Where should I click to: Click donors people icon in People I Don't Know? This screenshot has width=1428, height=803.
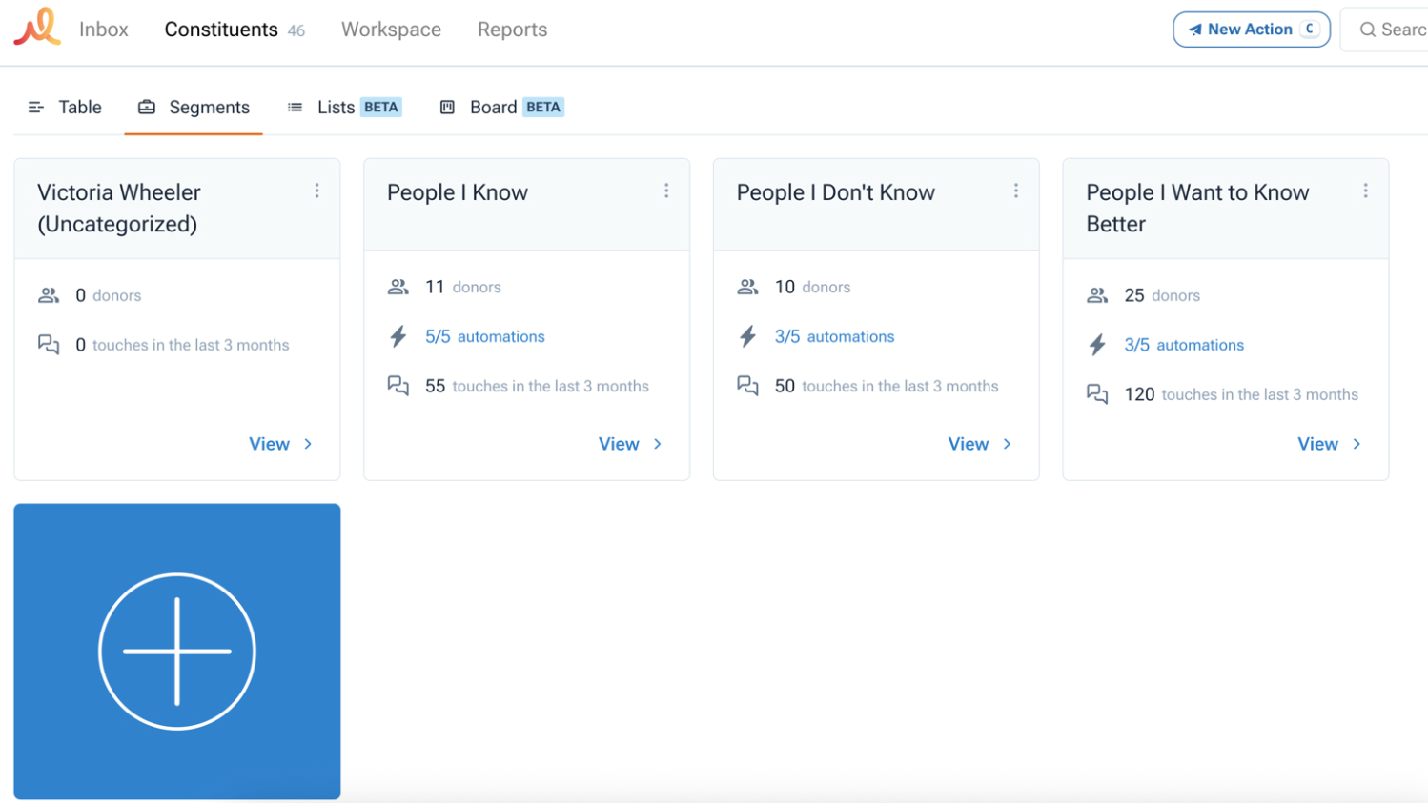[x=748, y=287]
